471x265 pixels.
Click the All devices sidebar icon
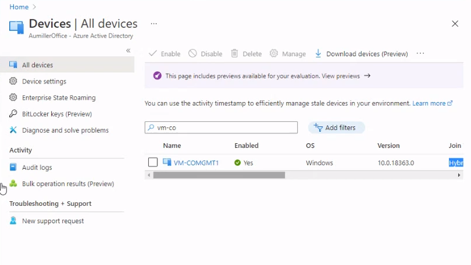click(13, 65)
